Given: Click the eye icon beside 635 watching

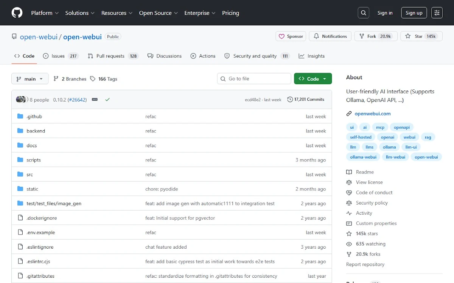Looking at the screenshot, I should point(349,244).
